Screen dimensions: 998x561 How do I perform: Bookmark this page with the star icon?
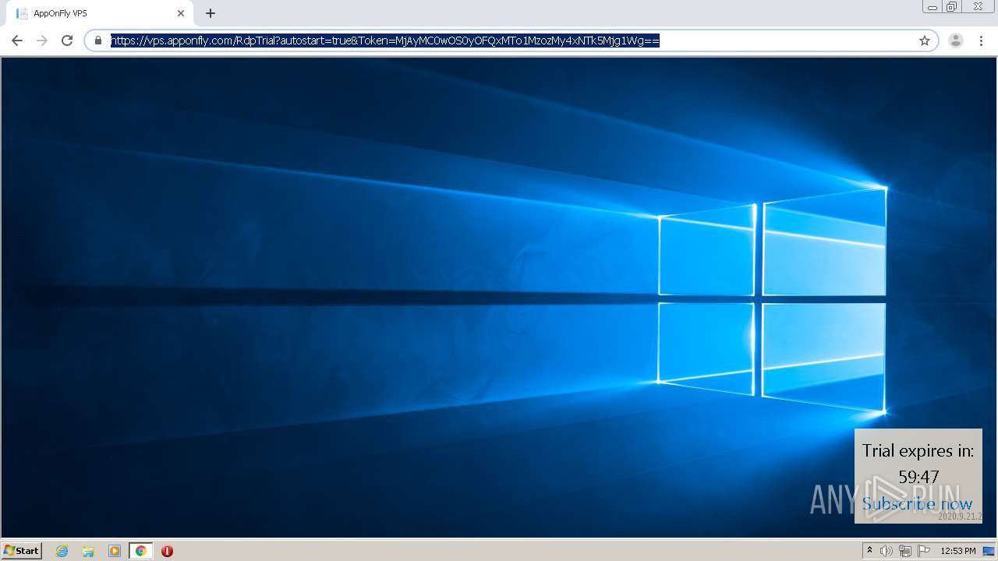925,41
